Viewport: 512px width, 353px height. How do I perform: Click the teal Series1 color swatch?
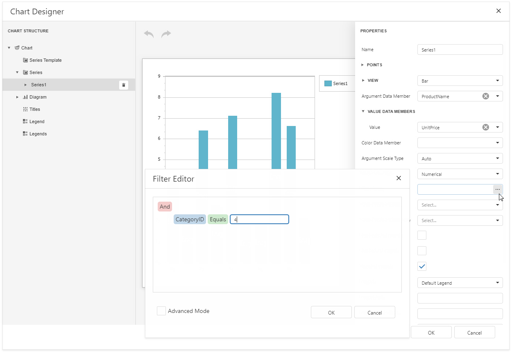pyautogui.click(x=328, y=83)
